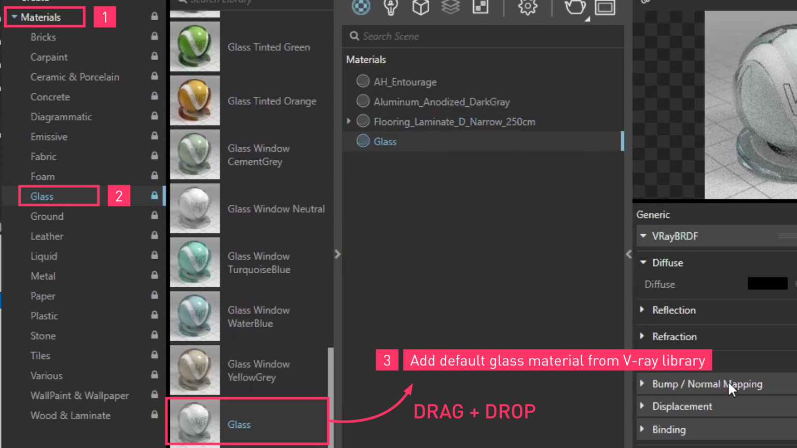The width and height of the screenshot is (797, 448).
Task: Collapse the Materials library section
Action: (x=15, y=17)
